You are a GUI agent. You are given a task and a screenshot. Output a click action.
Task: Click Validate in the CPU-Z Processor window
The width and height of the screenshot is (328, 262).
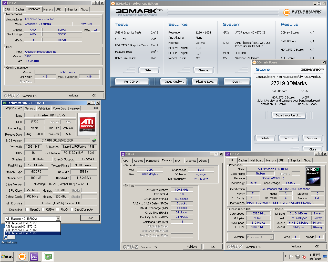(296, 246)
